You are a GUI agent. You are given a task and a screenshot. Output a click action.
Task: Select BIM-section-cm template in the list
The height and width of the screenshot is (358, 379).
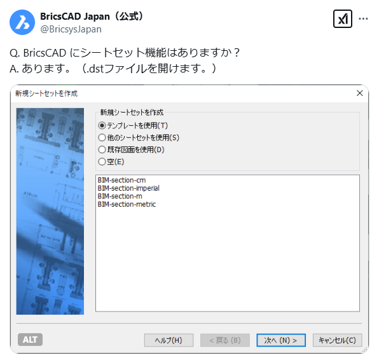(121, 180)
